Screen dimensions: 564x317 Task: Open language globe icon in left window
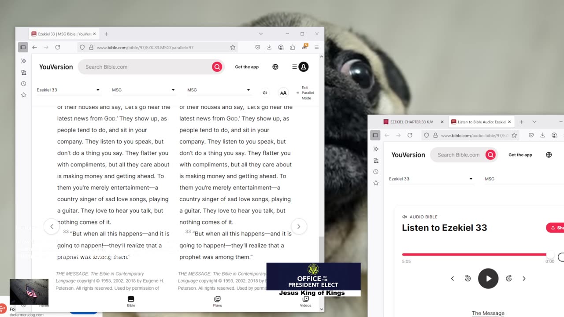pos(275,67)
